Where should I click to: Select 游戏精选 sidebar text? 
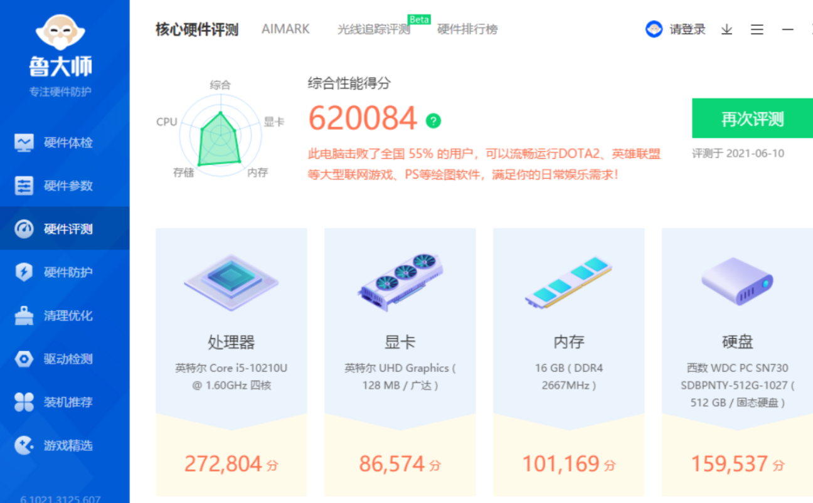68,445
